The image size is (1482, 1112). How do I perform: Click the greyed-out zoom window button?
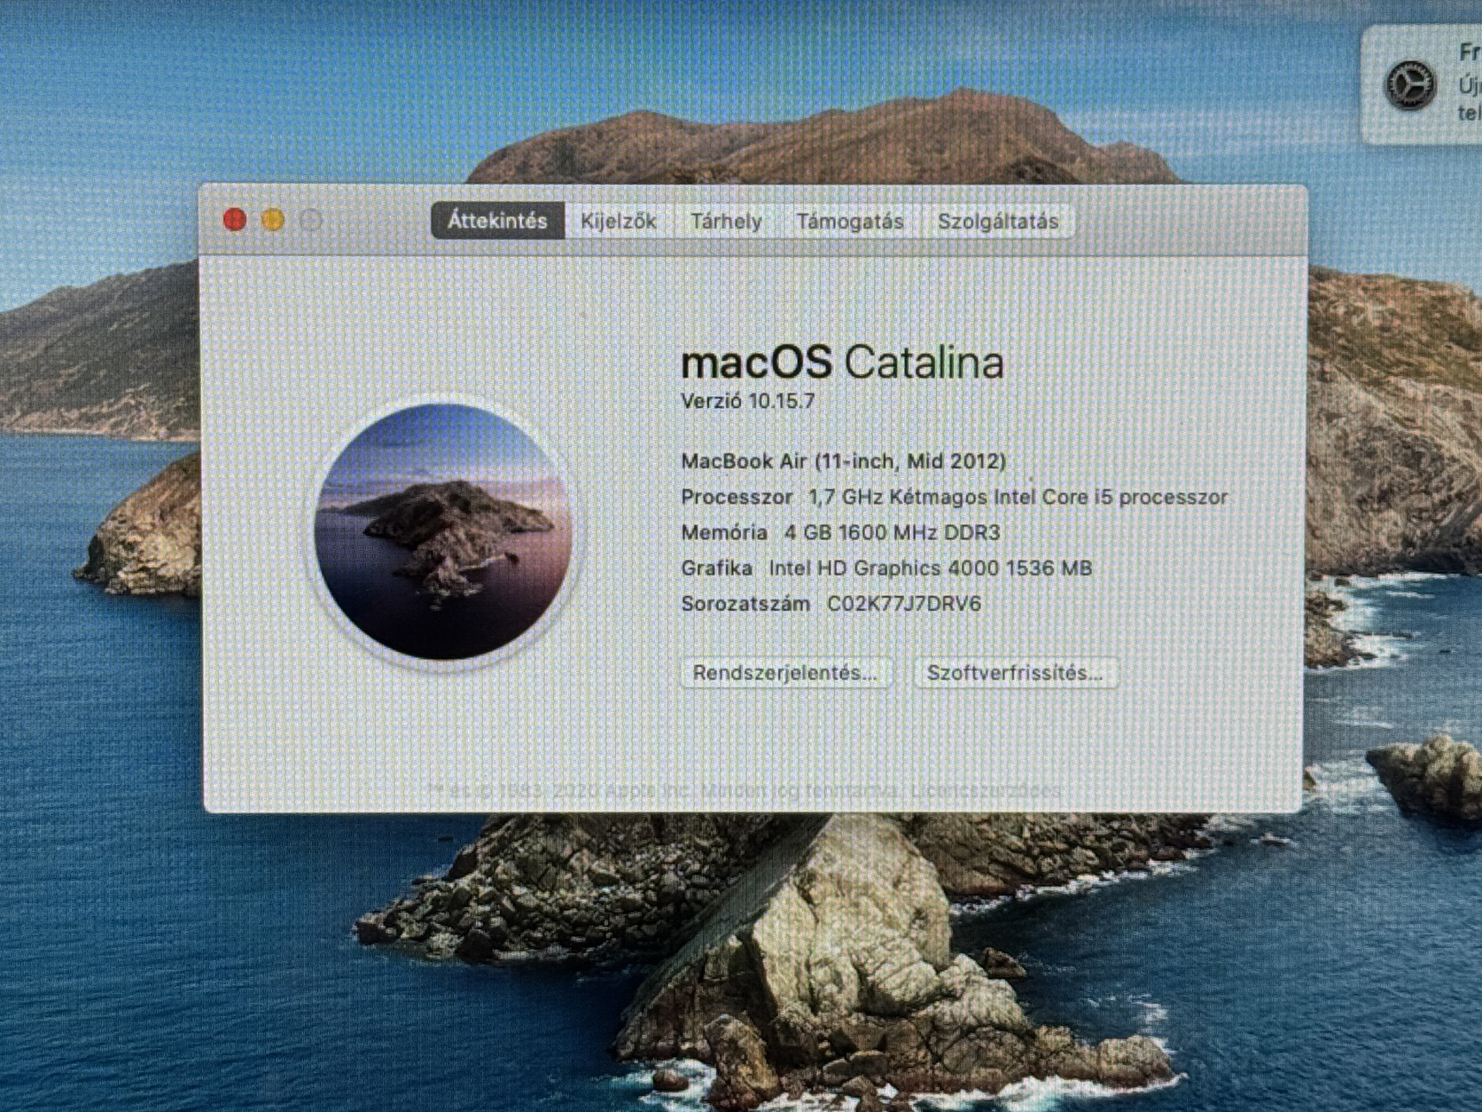[310, 220]
